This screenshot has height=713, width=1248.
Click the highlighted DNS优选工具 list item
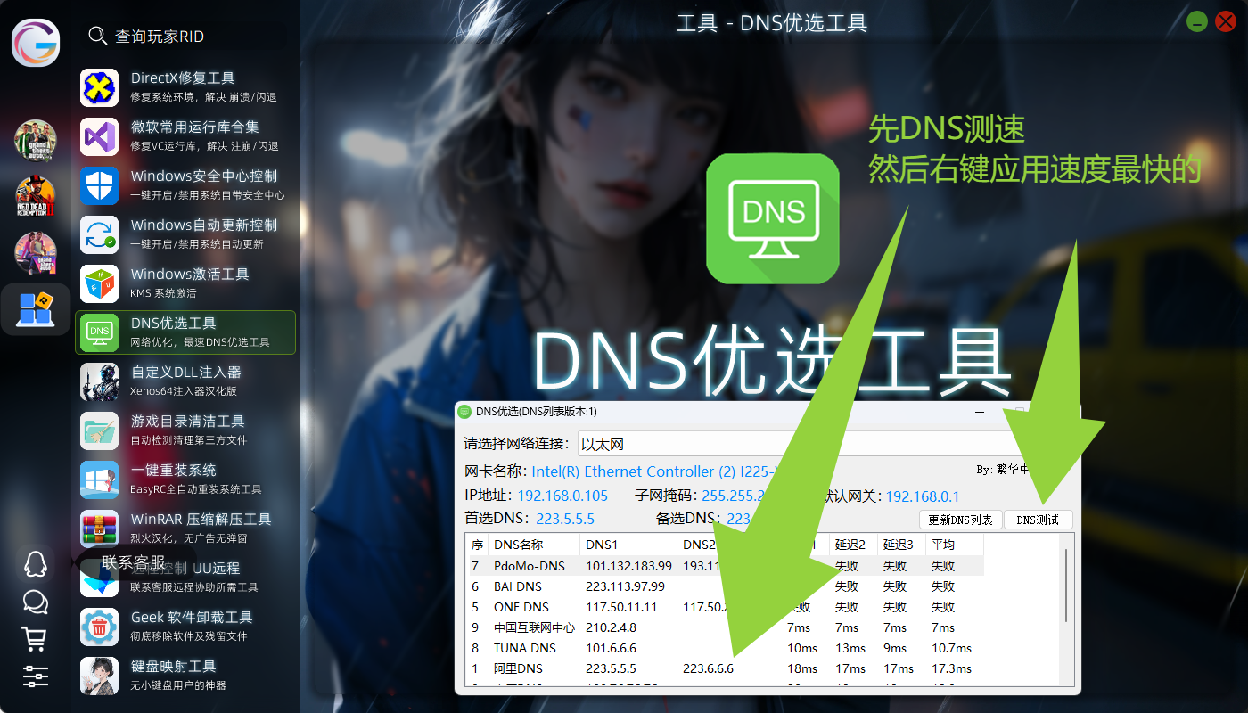click(x=185, y=332)
